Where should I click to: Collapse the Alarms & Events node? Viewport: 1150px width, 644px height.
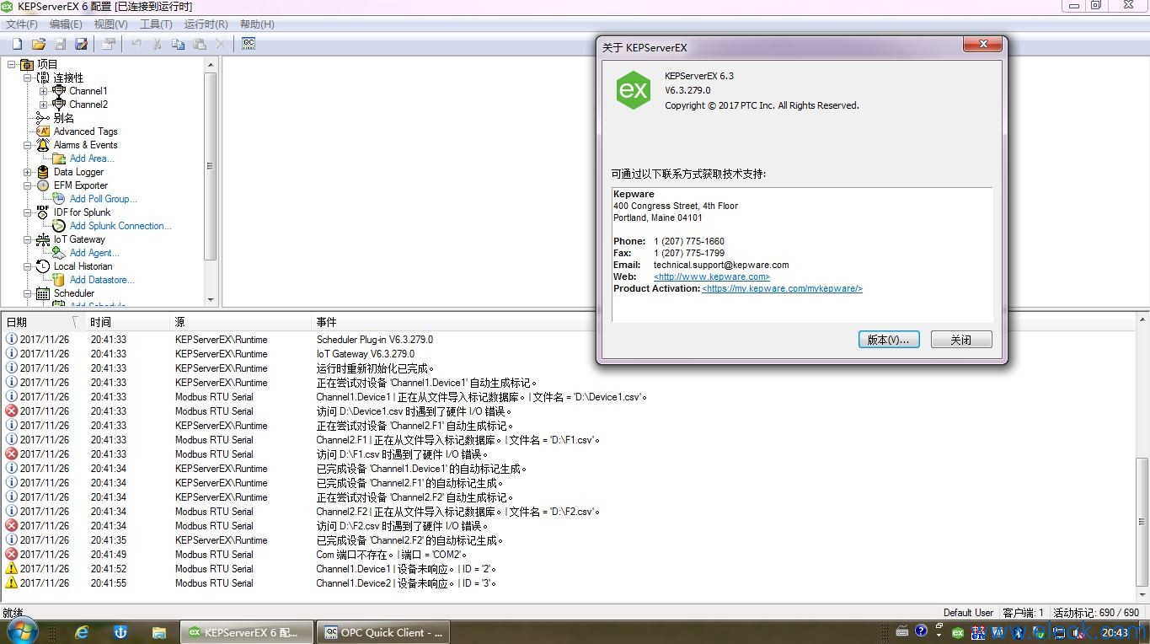(28, 145)
